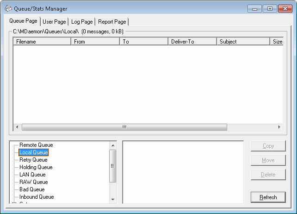
Task: Pick the Bad Queue tree item
Action: [x=32, y=189]
